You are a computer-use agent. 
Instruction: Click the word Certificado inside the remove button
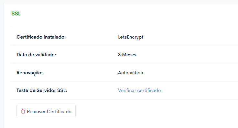coord(59,112)
